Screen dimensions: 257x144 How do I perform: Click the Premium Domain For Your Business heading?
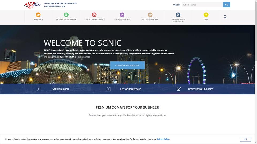click(x=127, y=107)
